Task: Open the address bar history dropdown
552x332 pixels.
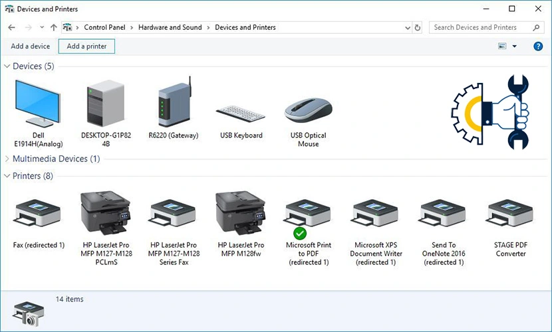Action: tap(408, 27)
